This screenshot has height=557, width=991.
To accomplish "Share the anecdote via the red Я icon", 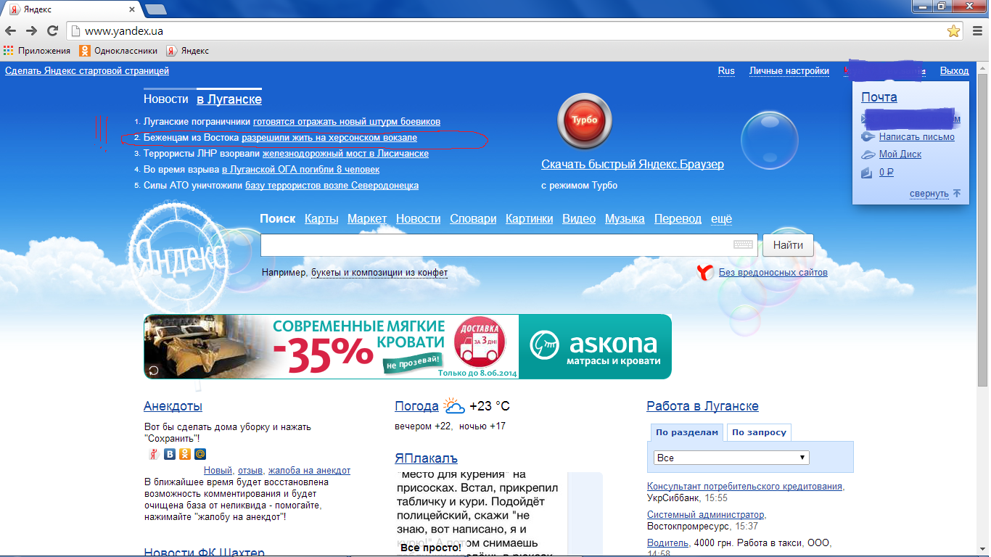I will [153, 454].
